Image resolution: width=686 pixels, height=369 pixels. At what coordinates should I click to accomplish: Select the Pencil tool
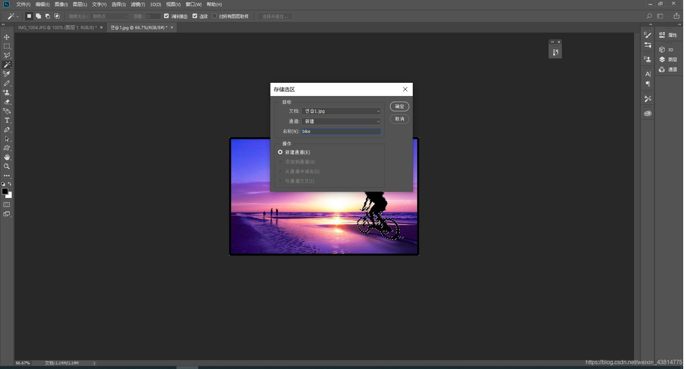click(x=7, y=83)
